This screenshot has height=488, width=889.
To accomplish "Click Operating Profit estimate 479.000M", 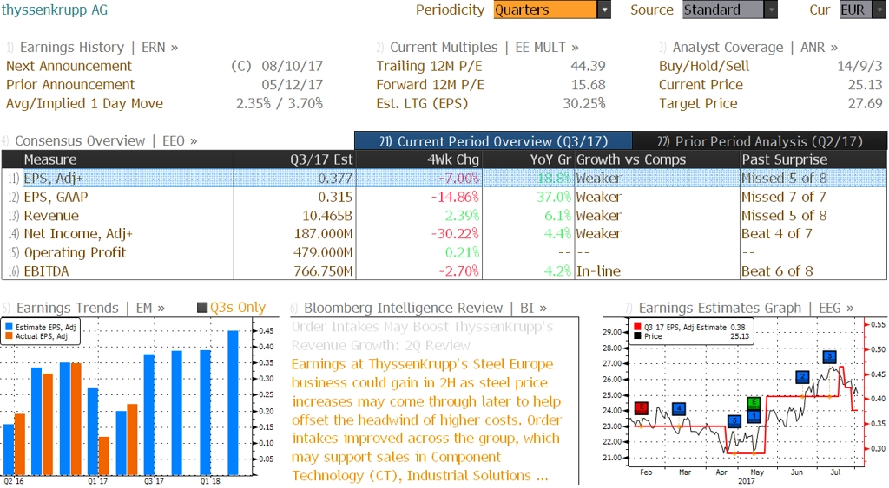I will pos(323,252).
